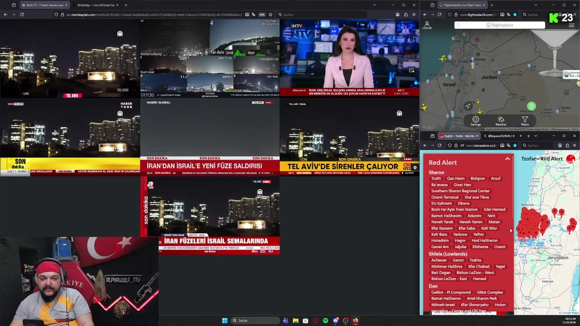Open Windows Start menu
The width and height of the screenshot is (580, 326).
coord(225,321)
